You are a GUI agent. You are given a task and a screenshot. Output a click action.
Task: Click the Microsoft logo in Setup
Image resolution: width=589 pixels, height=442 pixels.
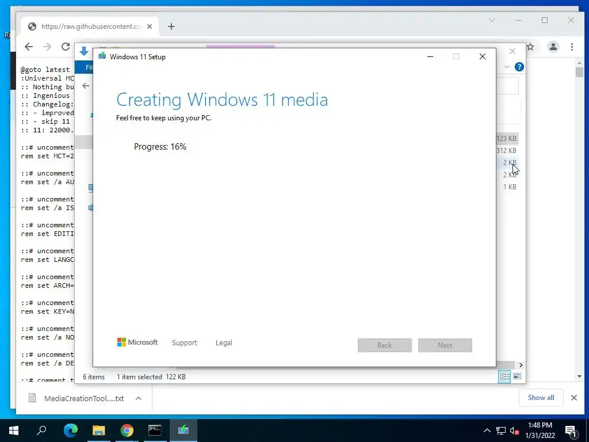pos(137,342)
